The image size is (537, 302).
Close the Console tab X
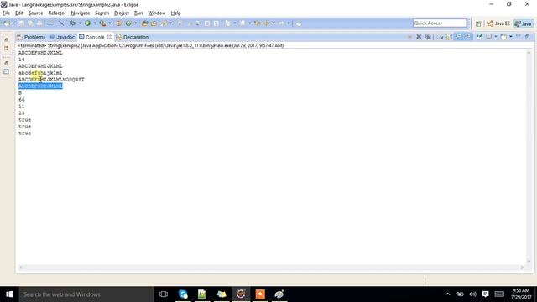109,37
